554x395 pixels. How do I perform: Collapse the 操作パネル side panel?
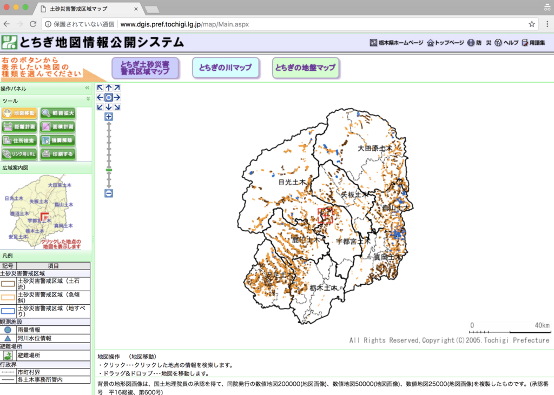pyautogui.click(x=87, y=88)
